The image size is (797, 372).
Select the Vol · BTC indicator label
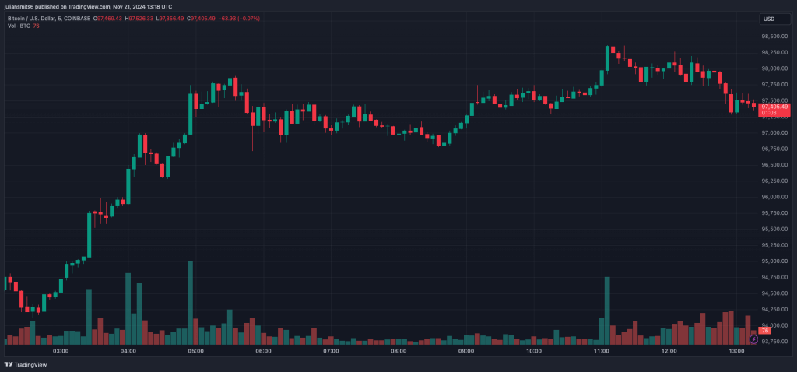pos(19,26)
